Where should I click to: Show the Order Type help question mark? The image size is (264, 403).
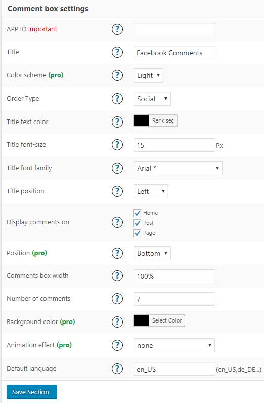(x=117, y=99)
